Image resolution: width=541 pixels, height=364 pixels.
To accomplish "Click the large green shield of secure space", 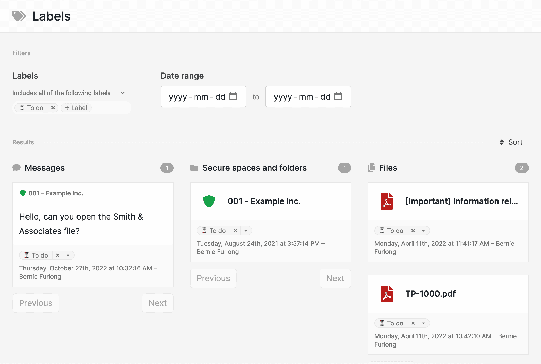I will click(209, 201).
